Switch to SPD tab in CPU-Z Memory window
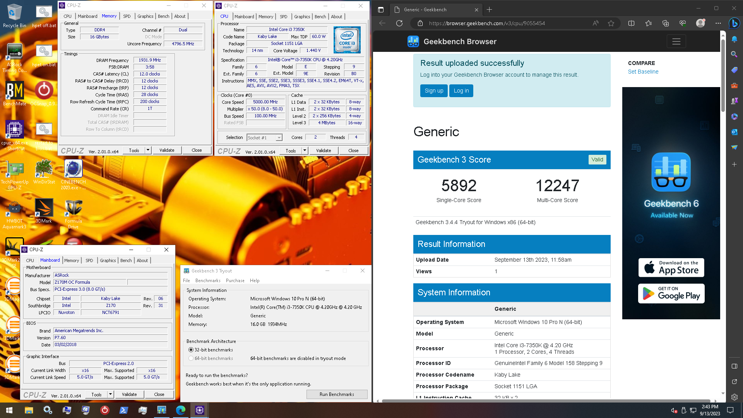743x418 pixels. tap(127, 16)
